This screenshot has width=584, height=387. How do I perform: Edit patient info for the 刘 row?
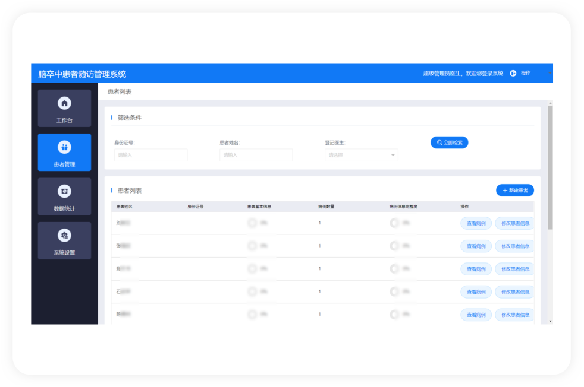[515, 223]
